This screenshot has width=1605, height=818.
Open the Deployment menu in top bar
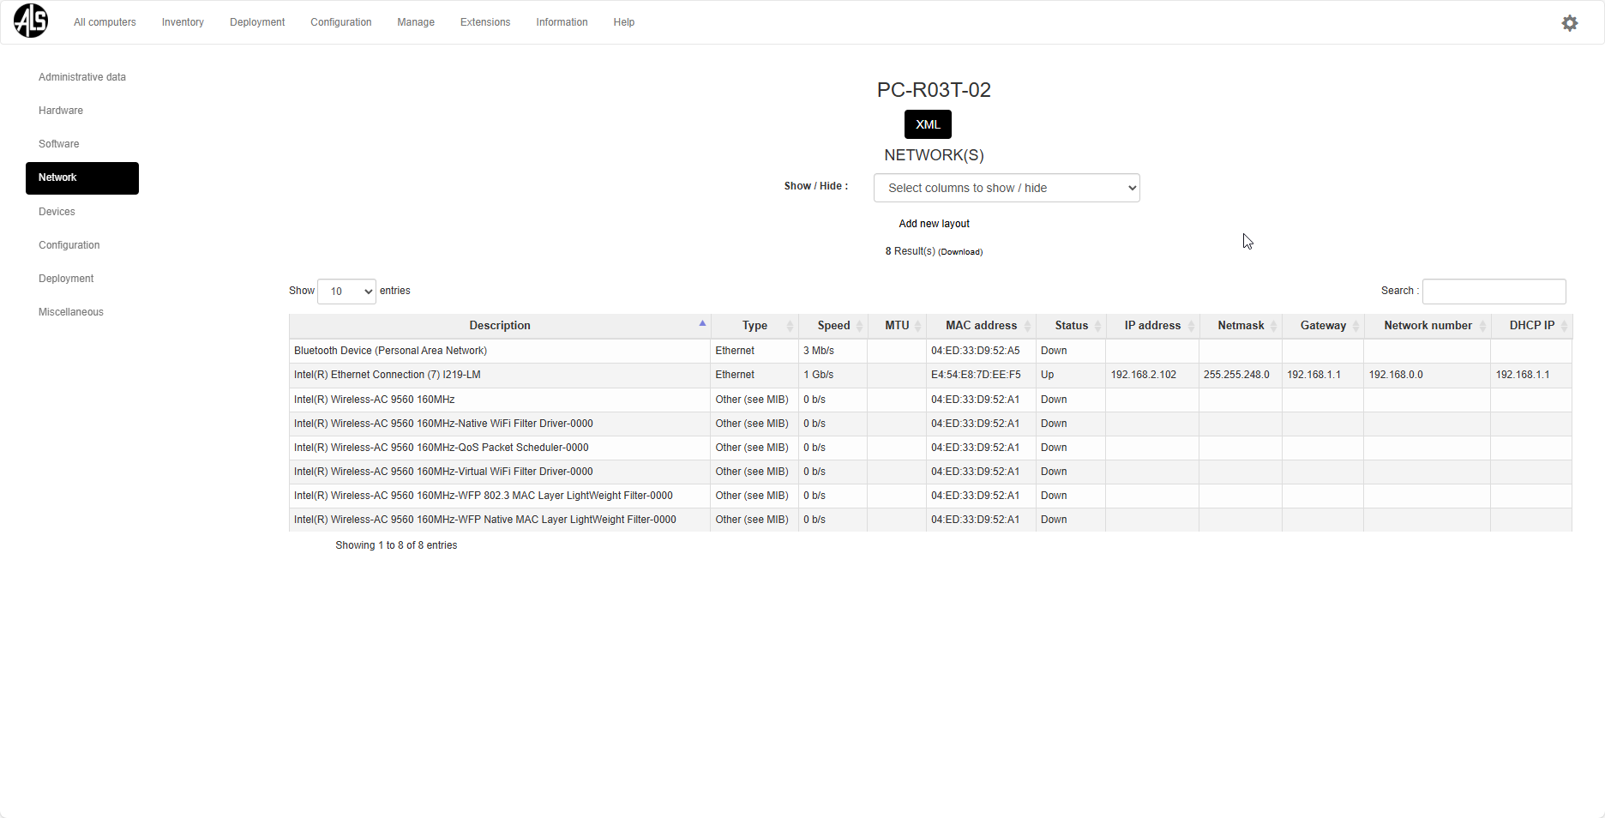[257, 22]
